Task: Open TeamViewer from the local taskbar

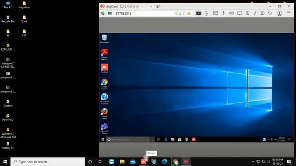Action: click(x=111, y=162)
